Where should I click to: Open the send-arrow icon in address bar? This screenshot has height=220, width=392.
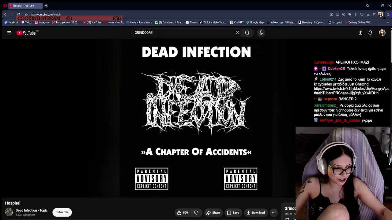click(x=356, y=14)
